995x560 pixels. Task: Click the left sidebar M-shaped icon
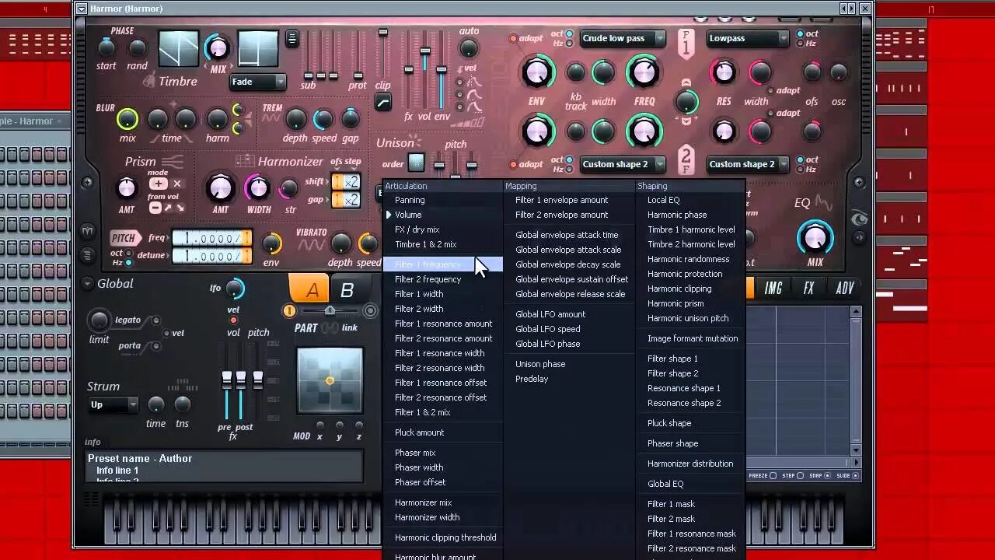[87, 232]
